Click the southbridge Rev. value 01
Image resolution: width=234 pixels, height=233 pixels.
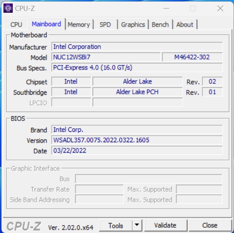(212, 92)
